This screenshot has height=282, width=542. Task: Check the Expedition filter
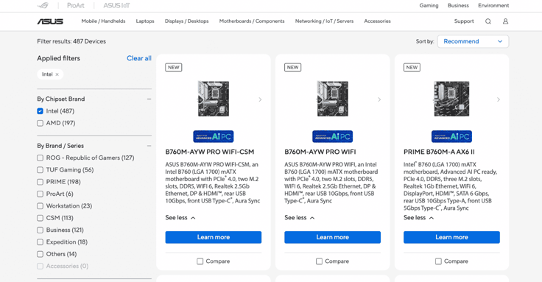pos(40,242)
